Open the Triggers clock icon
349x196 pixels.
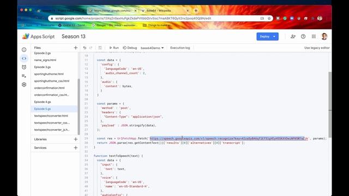[x=24, y=67]
